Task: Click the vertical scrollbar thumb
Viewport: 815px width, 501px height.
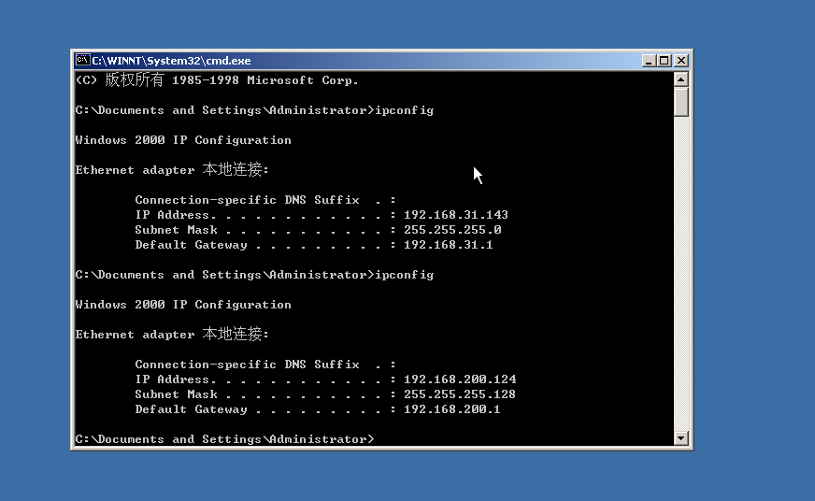Action: coord(681,102)
